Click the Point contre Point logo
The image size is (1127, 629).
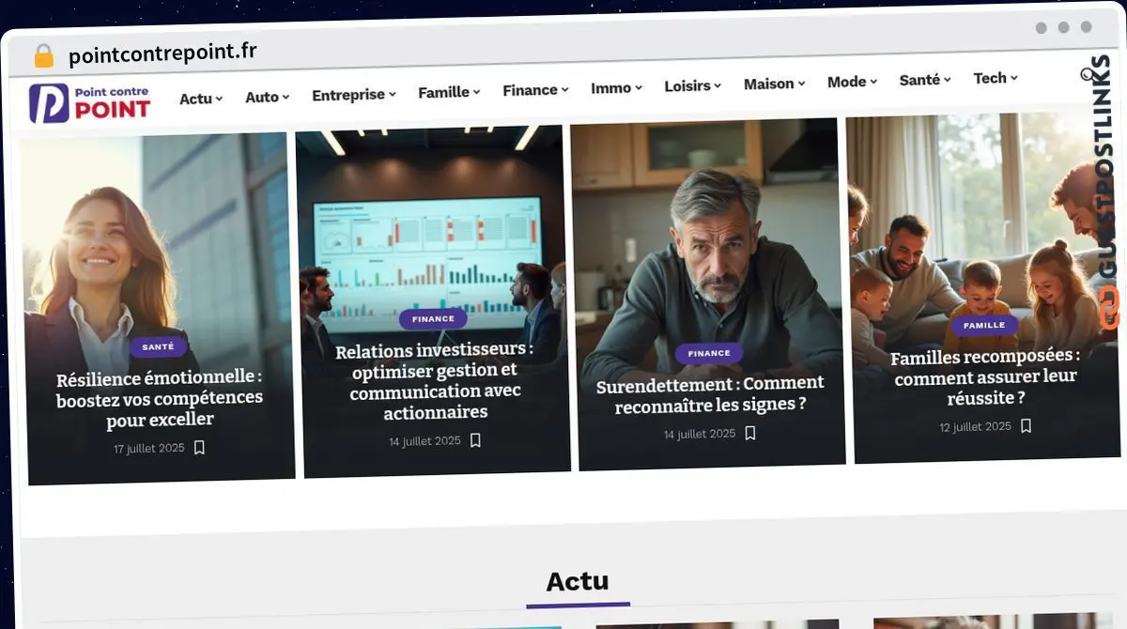coord(89,102)
